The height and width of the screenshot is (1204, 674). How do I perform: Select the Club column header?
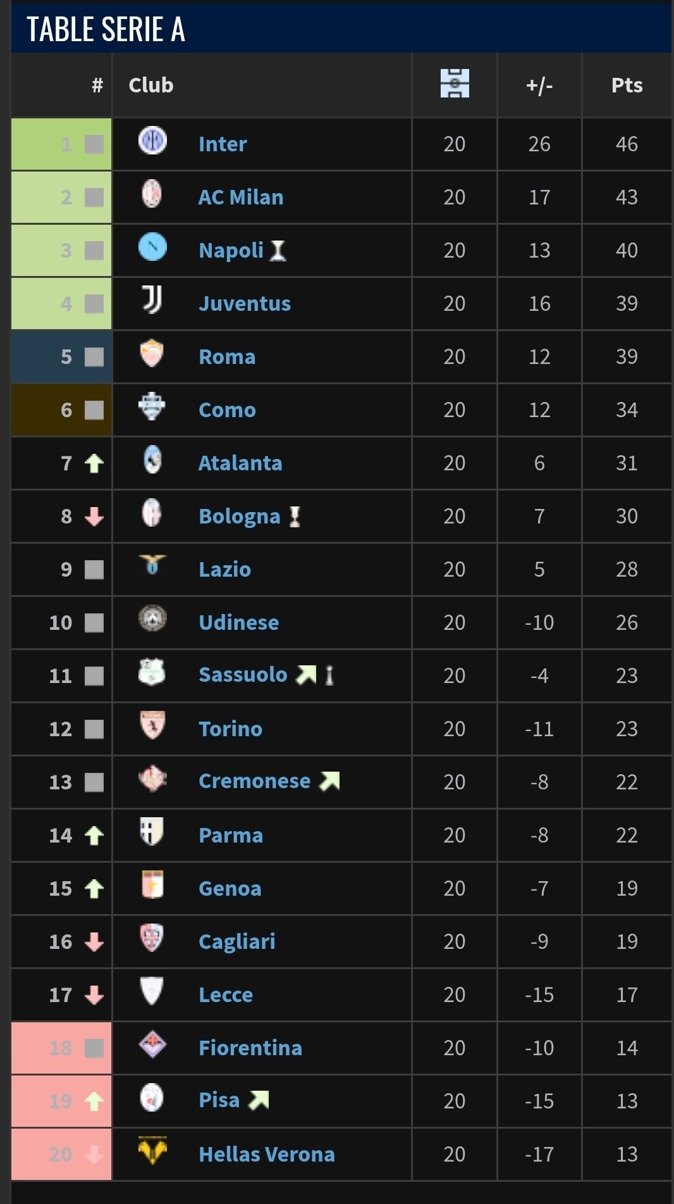tap(151, 85)
